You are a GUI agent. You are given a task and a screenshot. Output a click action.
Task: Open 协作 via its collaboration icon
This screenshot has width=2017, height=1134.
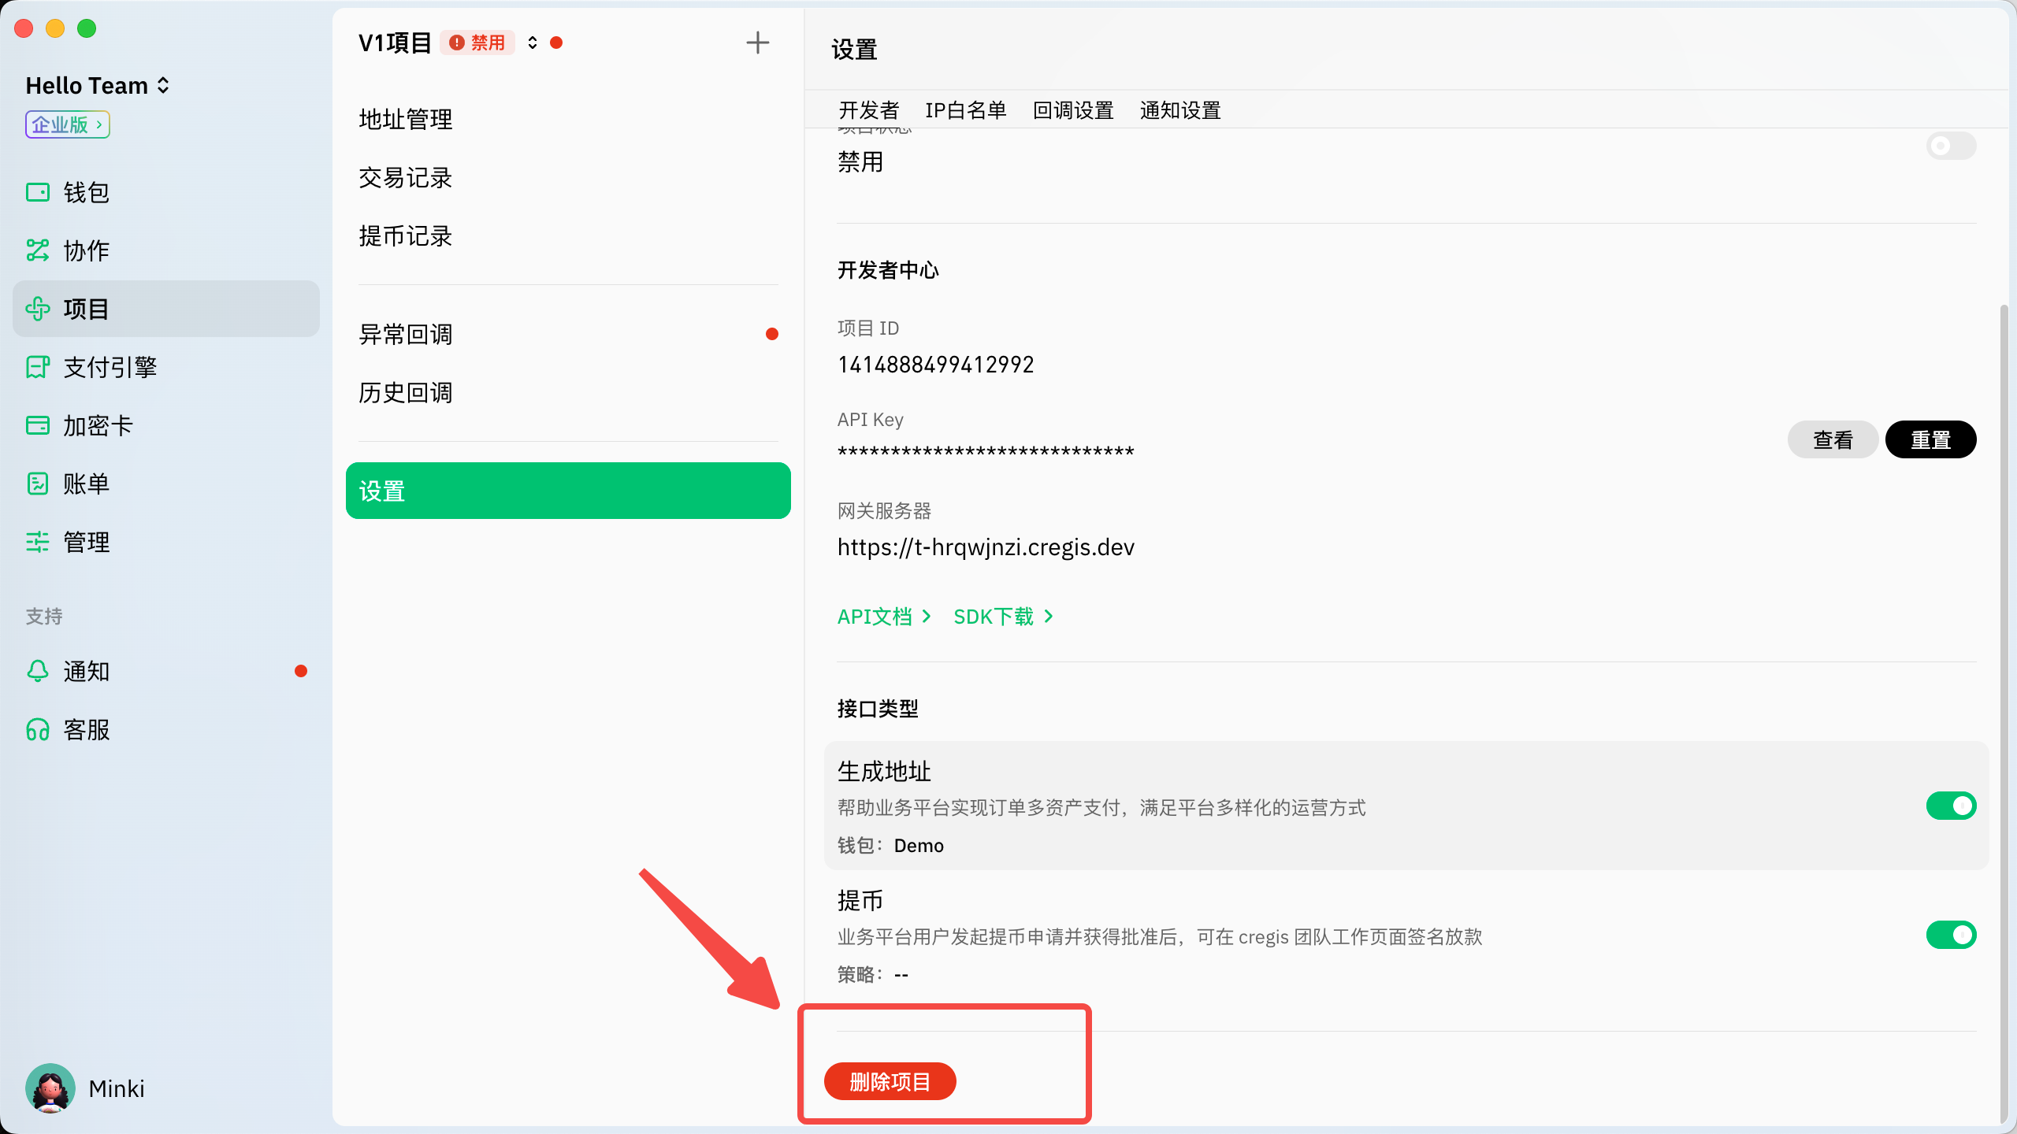click(x=37, y=250)
